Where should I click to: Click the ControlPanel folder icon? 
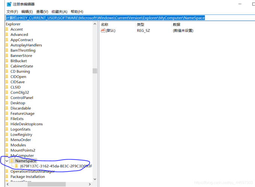pos(7,98)
